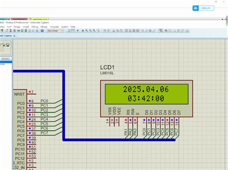Click the Decompose hammer icon
Viewport: 228px width, 170px height.
click(154, 31)
